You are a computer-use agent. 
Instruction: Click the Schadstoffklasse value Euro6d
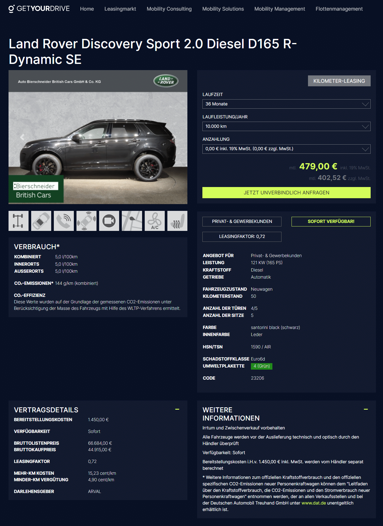pos(258,359)
